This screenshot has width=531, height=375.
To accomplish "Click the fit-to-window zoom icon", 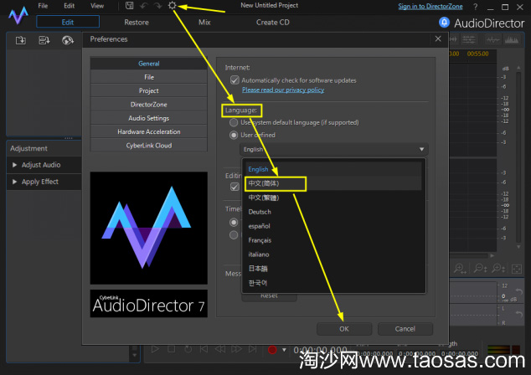I will click(517, 269).
